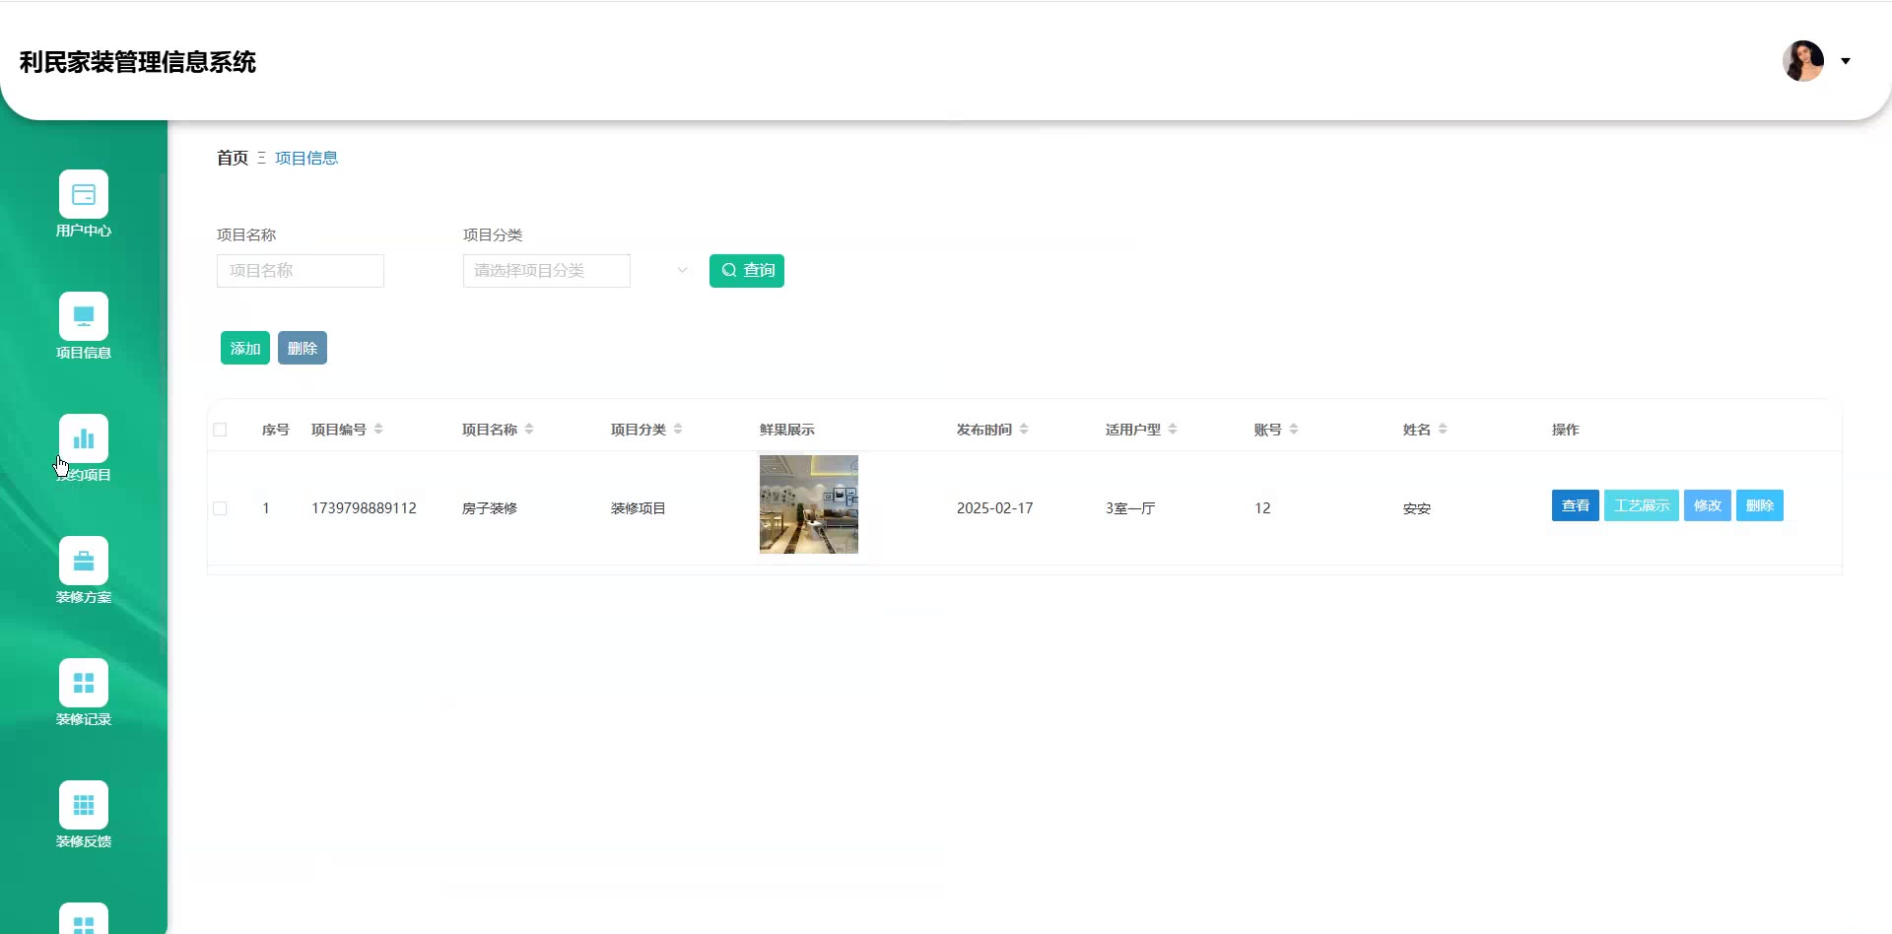
Task: Open the bar chart icon for 预约项目
Action: click(84, 438)
